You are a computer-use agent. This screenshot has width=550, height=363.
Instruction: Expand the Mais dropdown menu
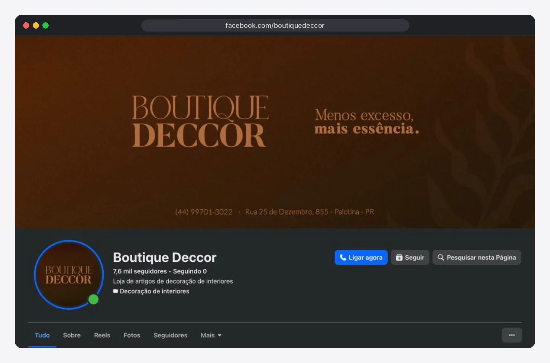coord(211,335)
